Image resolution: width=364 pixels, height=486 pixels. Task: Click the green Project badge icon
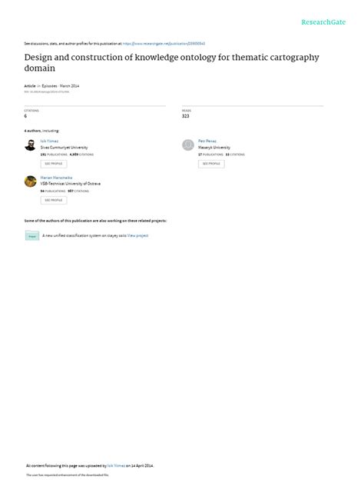32,236
